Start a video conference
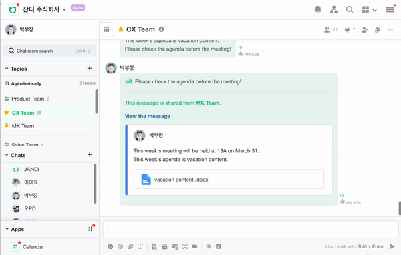This screenshot has width=401, height=255. pyautogui.click(x=195, y=246)
